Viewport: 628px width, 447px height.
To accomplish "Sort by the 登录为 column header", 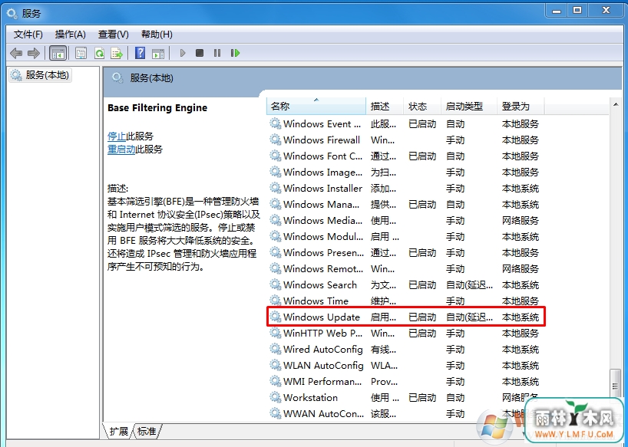I will (521, 107).
